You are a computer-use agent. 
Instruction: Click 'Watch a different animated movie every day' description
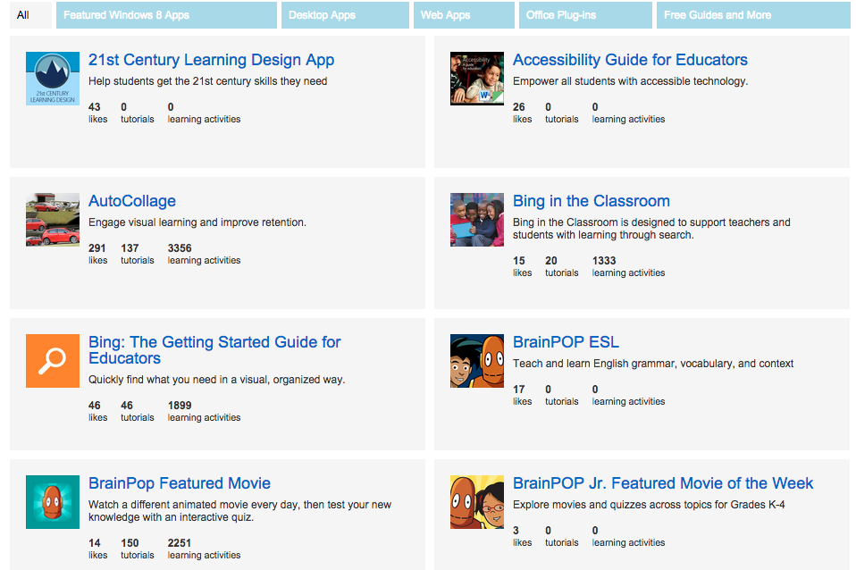coord(239,510)
